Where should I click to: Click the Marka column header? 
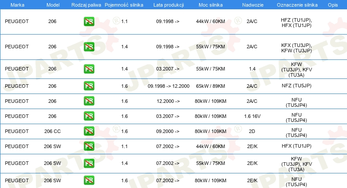17,5
